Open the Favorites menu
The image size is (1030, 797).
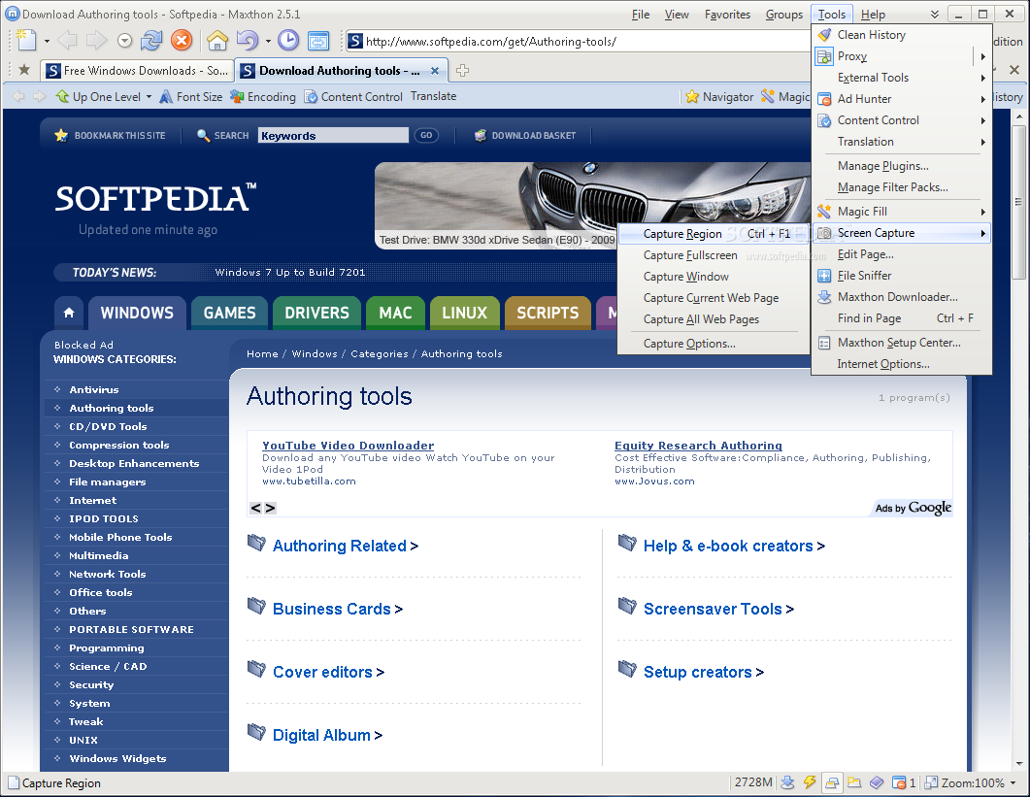pyautogui.click(x=727, y=15)
